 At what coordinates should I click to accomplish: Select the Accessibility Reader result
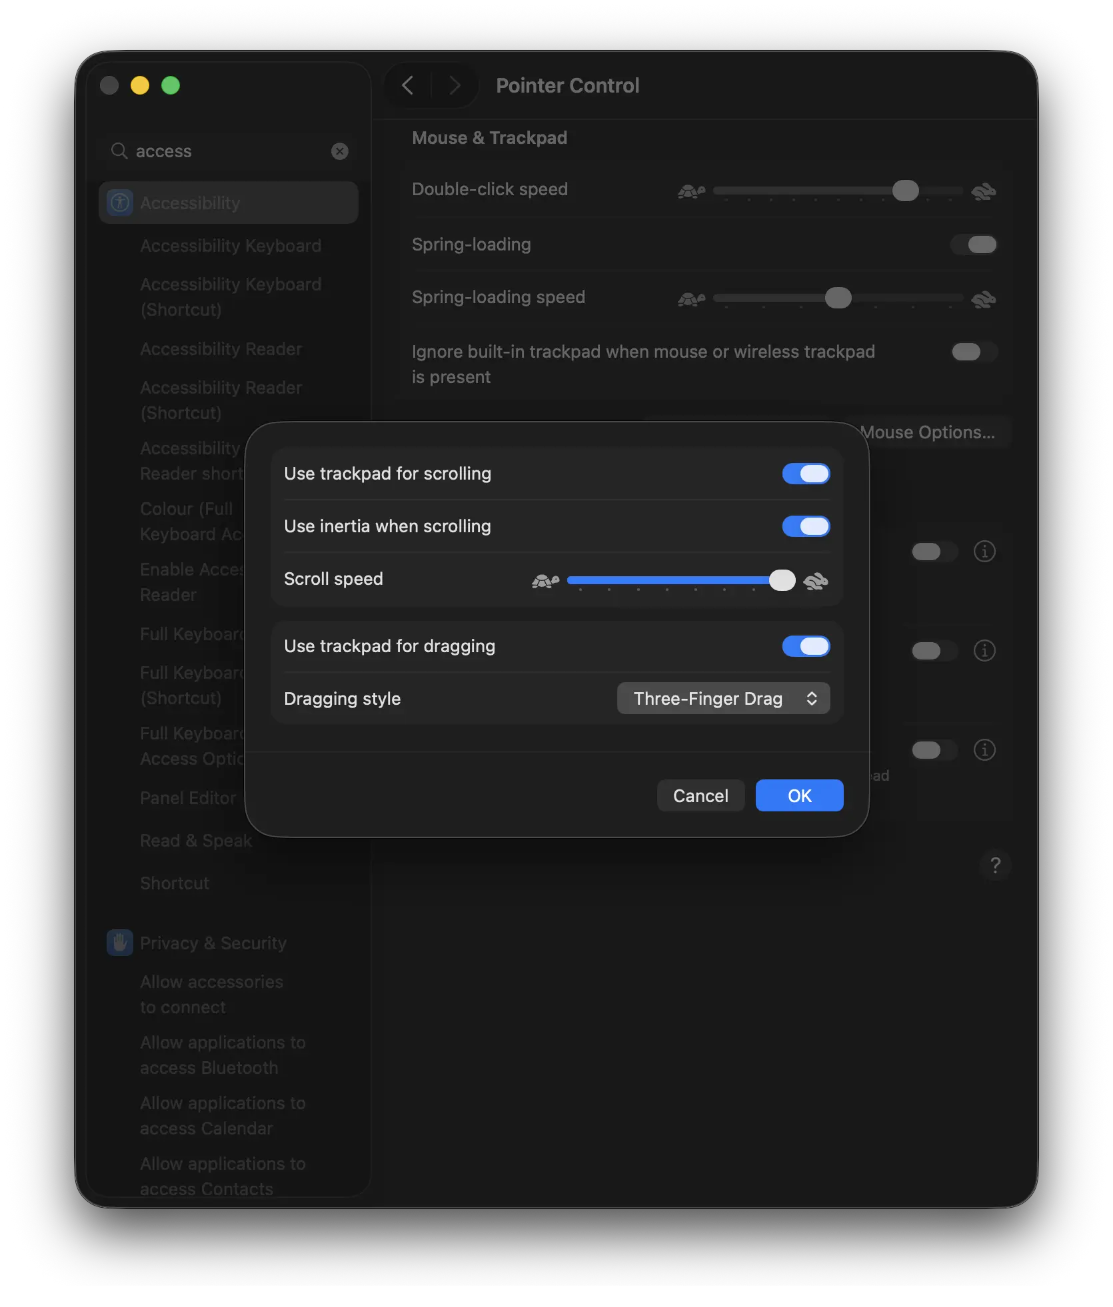[221, 349]
